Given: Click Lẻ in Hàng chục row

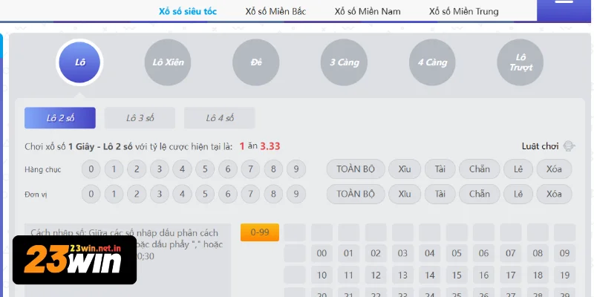Looking at the screenshot, I should pos(518,169).
